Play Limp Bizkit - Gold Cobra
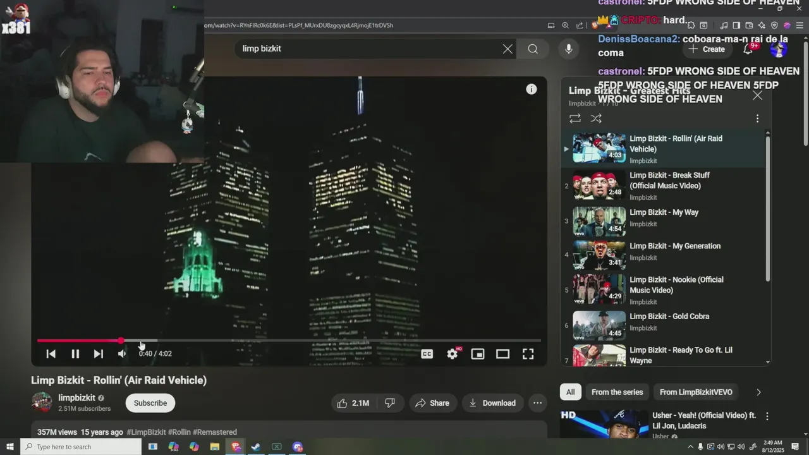 pos(663,325)
